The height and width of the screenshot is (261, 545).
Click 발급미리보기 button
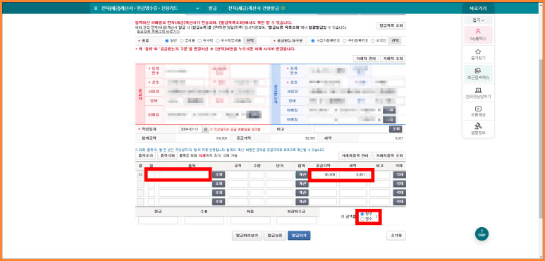point(247,236)
